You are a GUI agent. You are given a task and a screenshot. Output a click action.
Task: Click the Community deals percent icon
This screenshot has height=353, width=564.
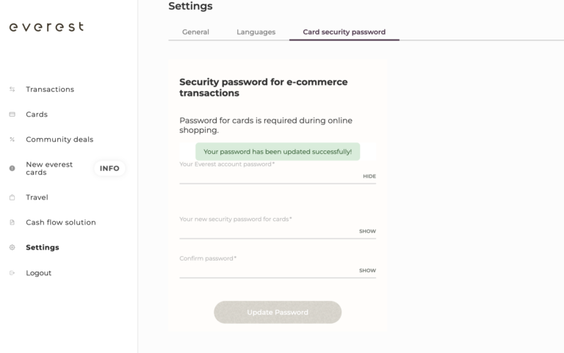coord(12,139)
